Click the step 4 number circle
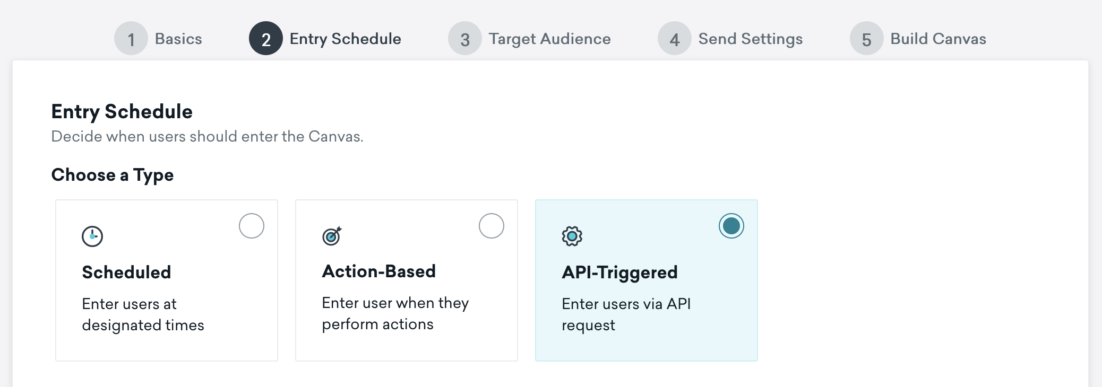Image resolution: width=1102 pixels, height=387 pixels. tap(674, 39)
